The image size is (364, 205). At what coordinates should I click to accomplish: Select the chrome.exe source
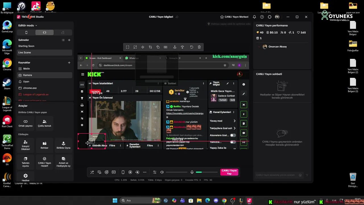(44, 88)
